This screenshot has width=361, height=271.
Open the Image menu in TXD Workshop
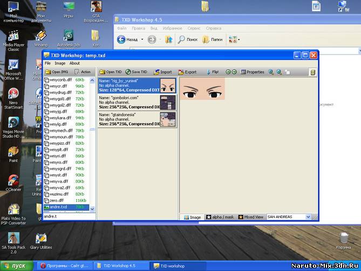60,63
